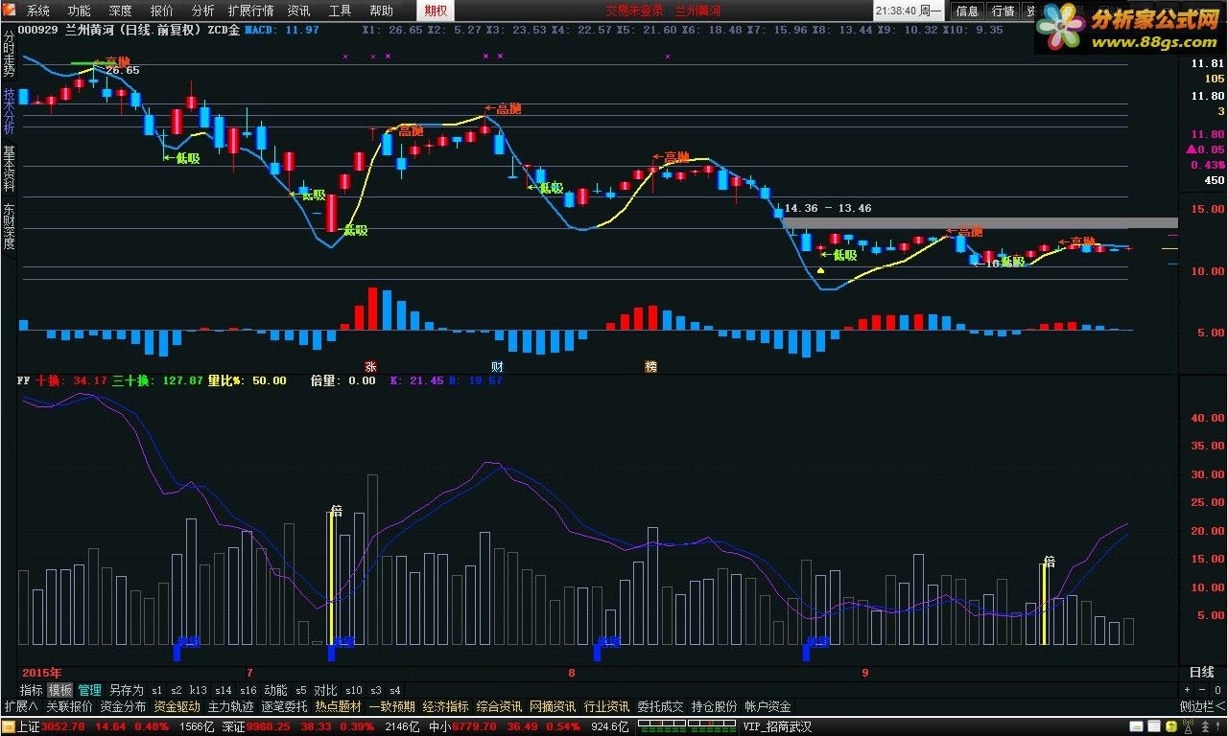Open the 一致预期 tab
Screen dimensions: 1228x736
coord(391,706)
